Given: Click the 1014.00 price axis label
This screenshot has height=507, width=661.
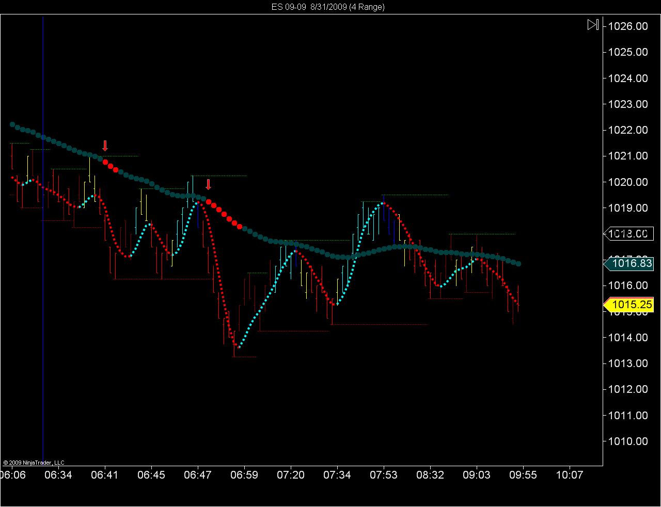Looking at the screenshot, I should coord(628,338).
